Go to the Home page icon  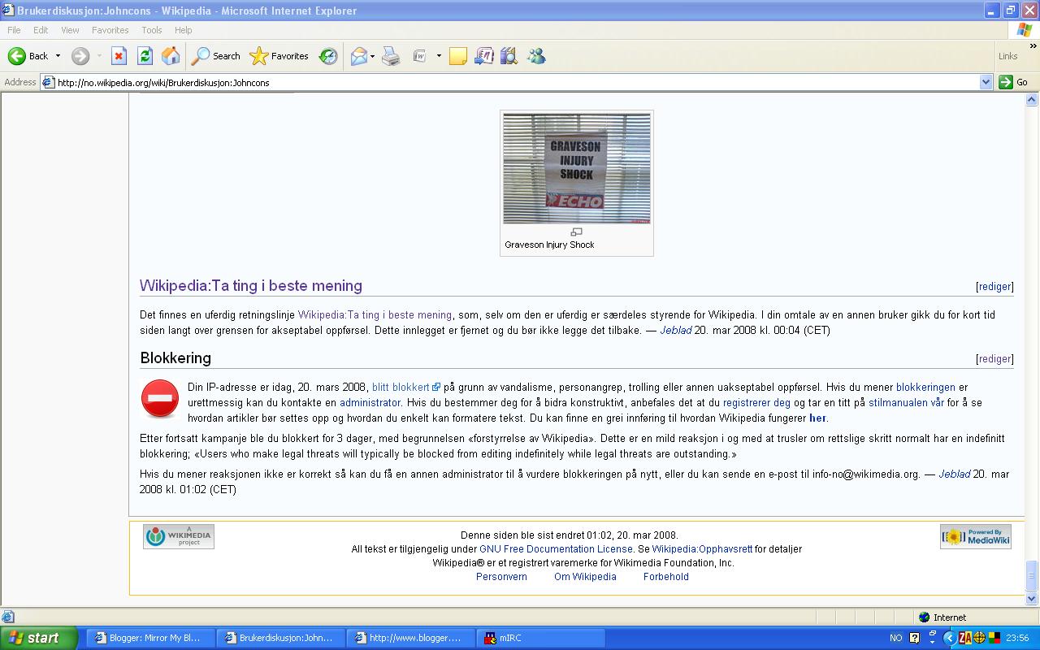171,56
